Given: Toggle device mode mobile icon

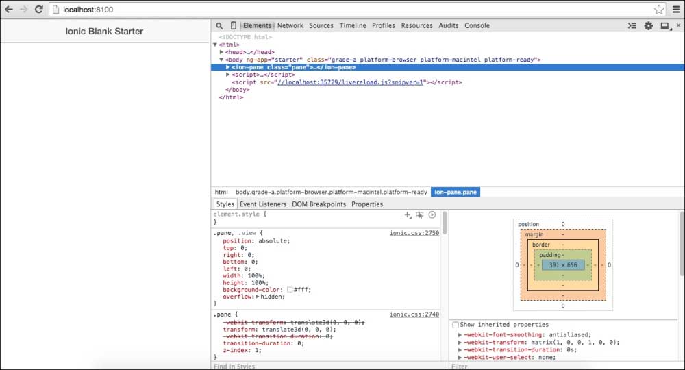Looking at the screenshot, I should [x=233, y=26].
